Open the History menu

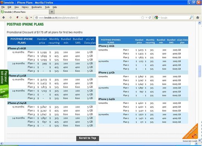coord(25,7)
